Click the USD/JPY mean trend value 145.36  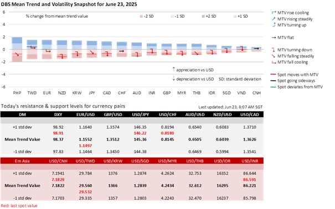(140, 139)
